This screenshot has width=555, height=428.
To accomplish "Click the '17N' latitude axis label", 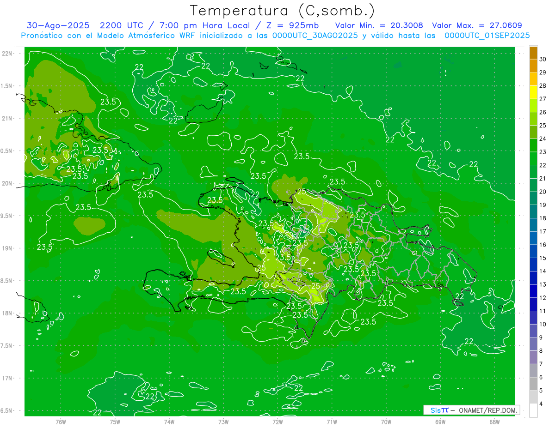I will [7, 378].
